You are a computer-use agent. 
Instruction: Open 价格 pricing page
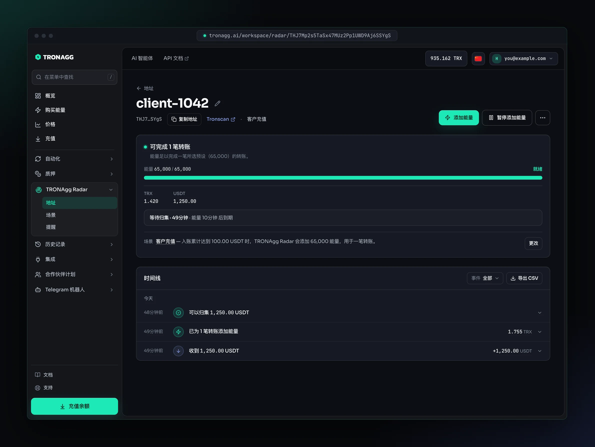(x=74, y=124)
